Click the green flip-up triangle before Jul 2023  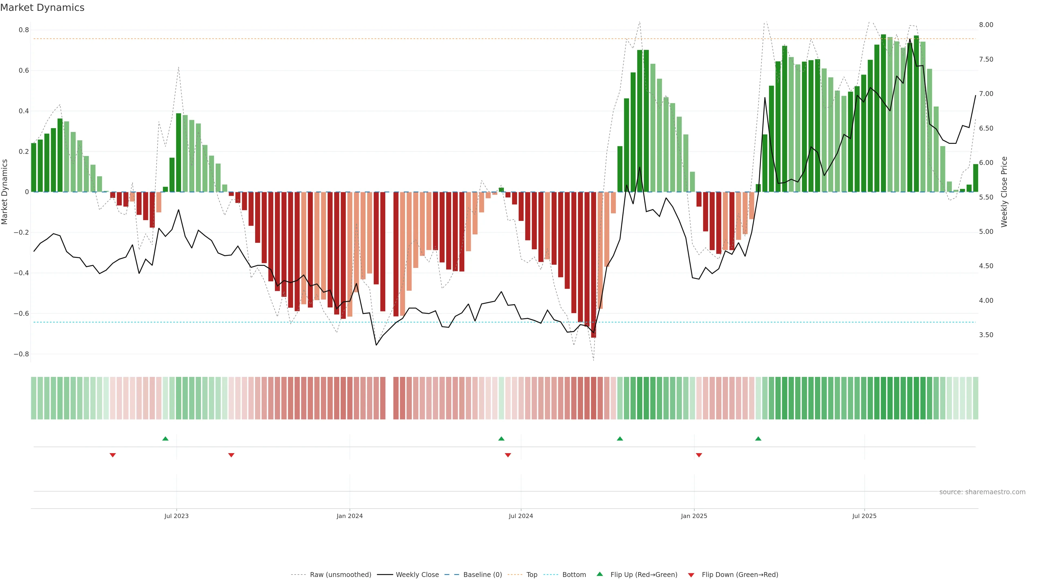pos(165,439)
